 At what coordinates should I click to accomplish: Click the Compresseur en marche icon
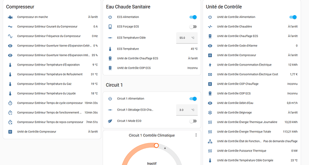point(10,17)
